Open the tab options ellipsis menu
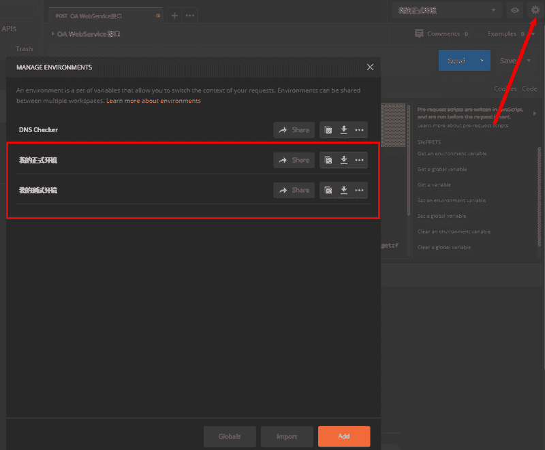Image resolution: width=545 pixels, height=450 pixels. pyautogui.click(x=190, y=15)
